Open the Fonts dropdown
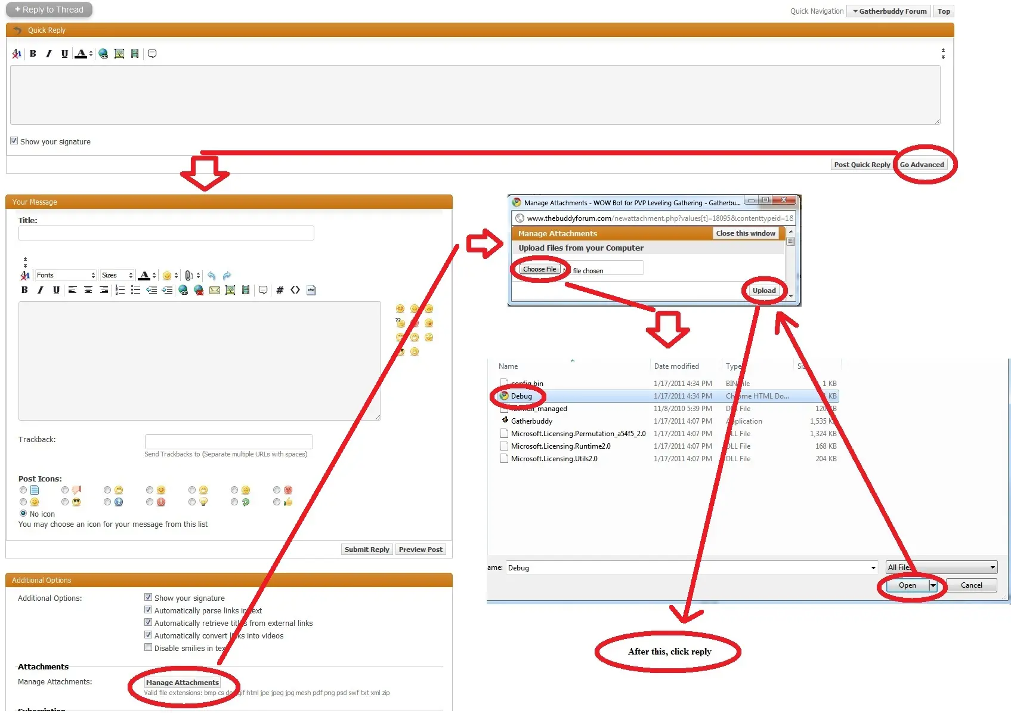The width and height of the screenshot is (1011, 713). [x=66, y=276]
